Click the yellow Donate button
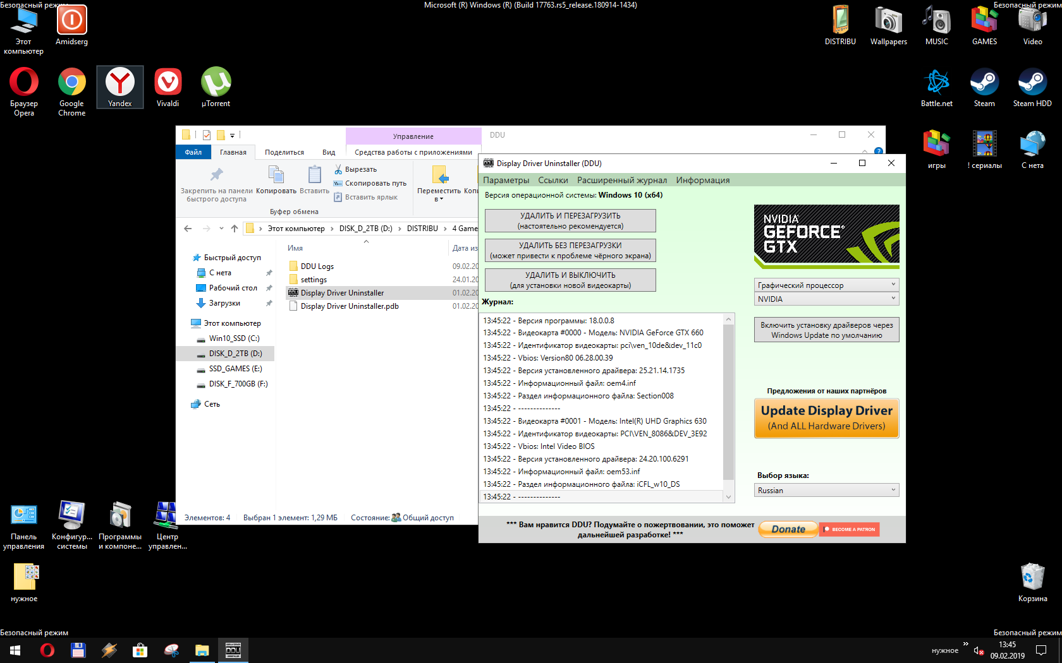The image size is (1062, 663). [x=788, y=529]
